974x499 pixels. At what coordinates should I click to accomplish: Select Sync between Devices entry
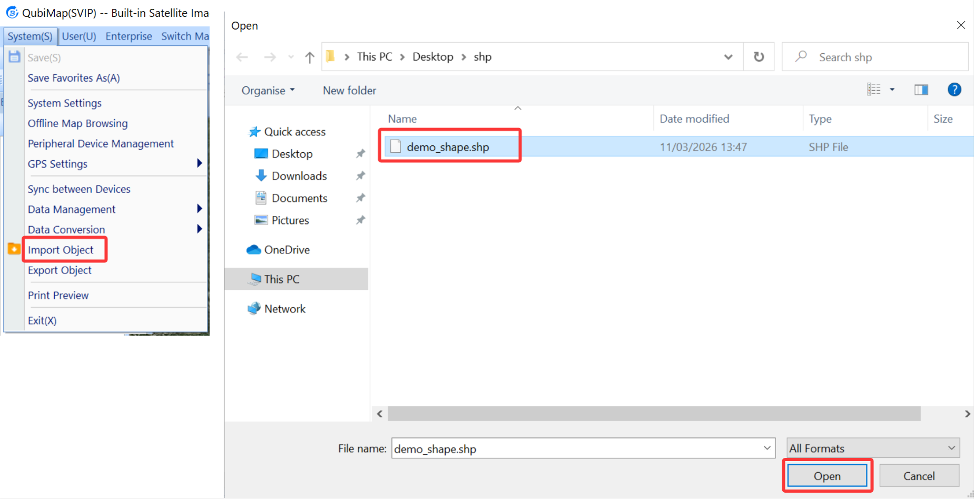coord(79,189)
